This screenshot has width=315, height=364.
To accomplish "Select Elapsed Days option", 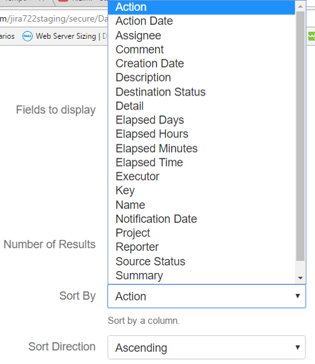I will coord(202,120).
